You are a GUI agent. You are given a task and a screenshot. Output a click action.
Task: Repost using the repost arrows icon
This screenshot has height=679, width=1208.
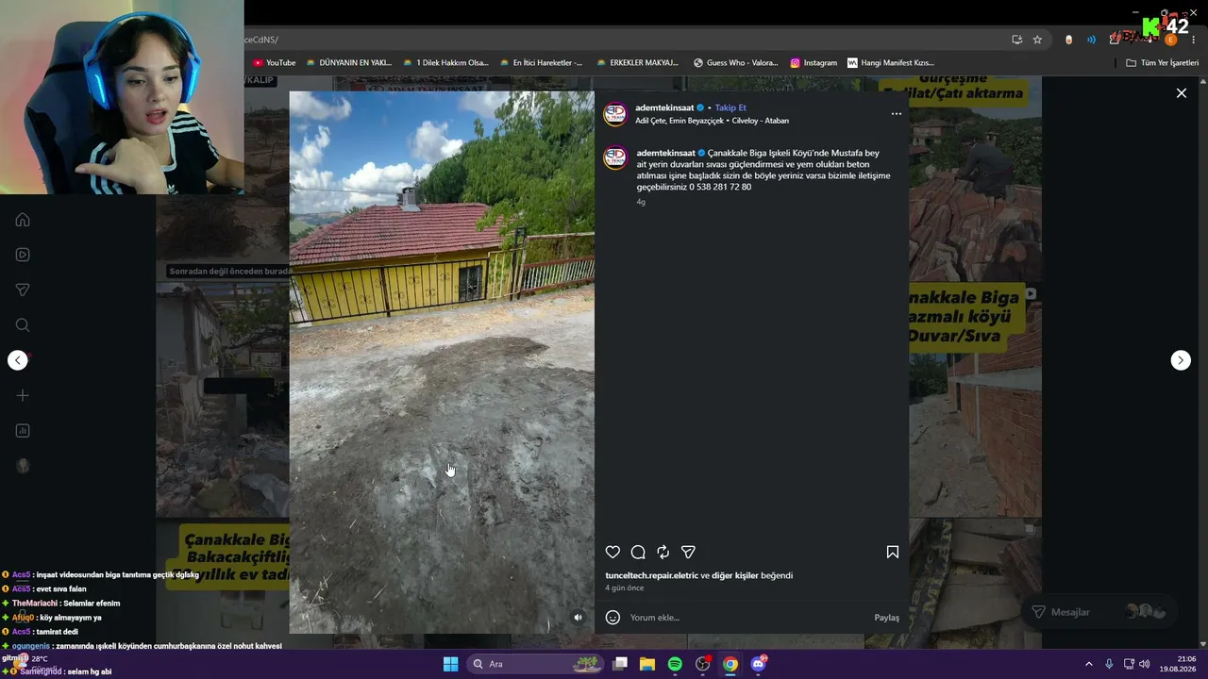663,552
